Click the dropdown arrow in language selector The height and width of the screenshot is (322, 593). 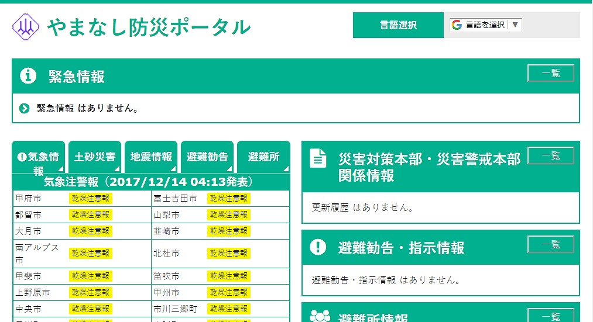[x=515, y=25]
